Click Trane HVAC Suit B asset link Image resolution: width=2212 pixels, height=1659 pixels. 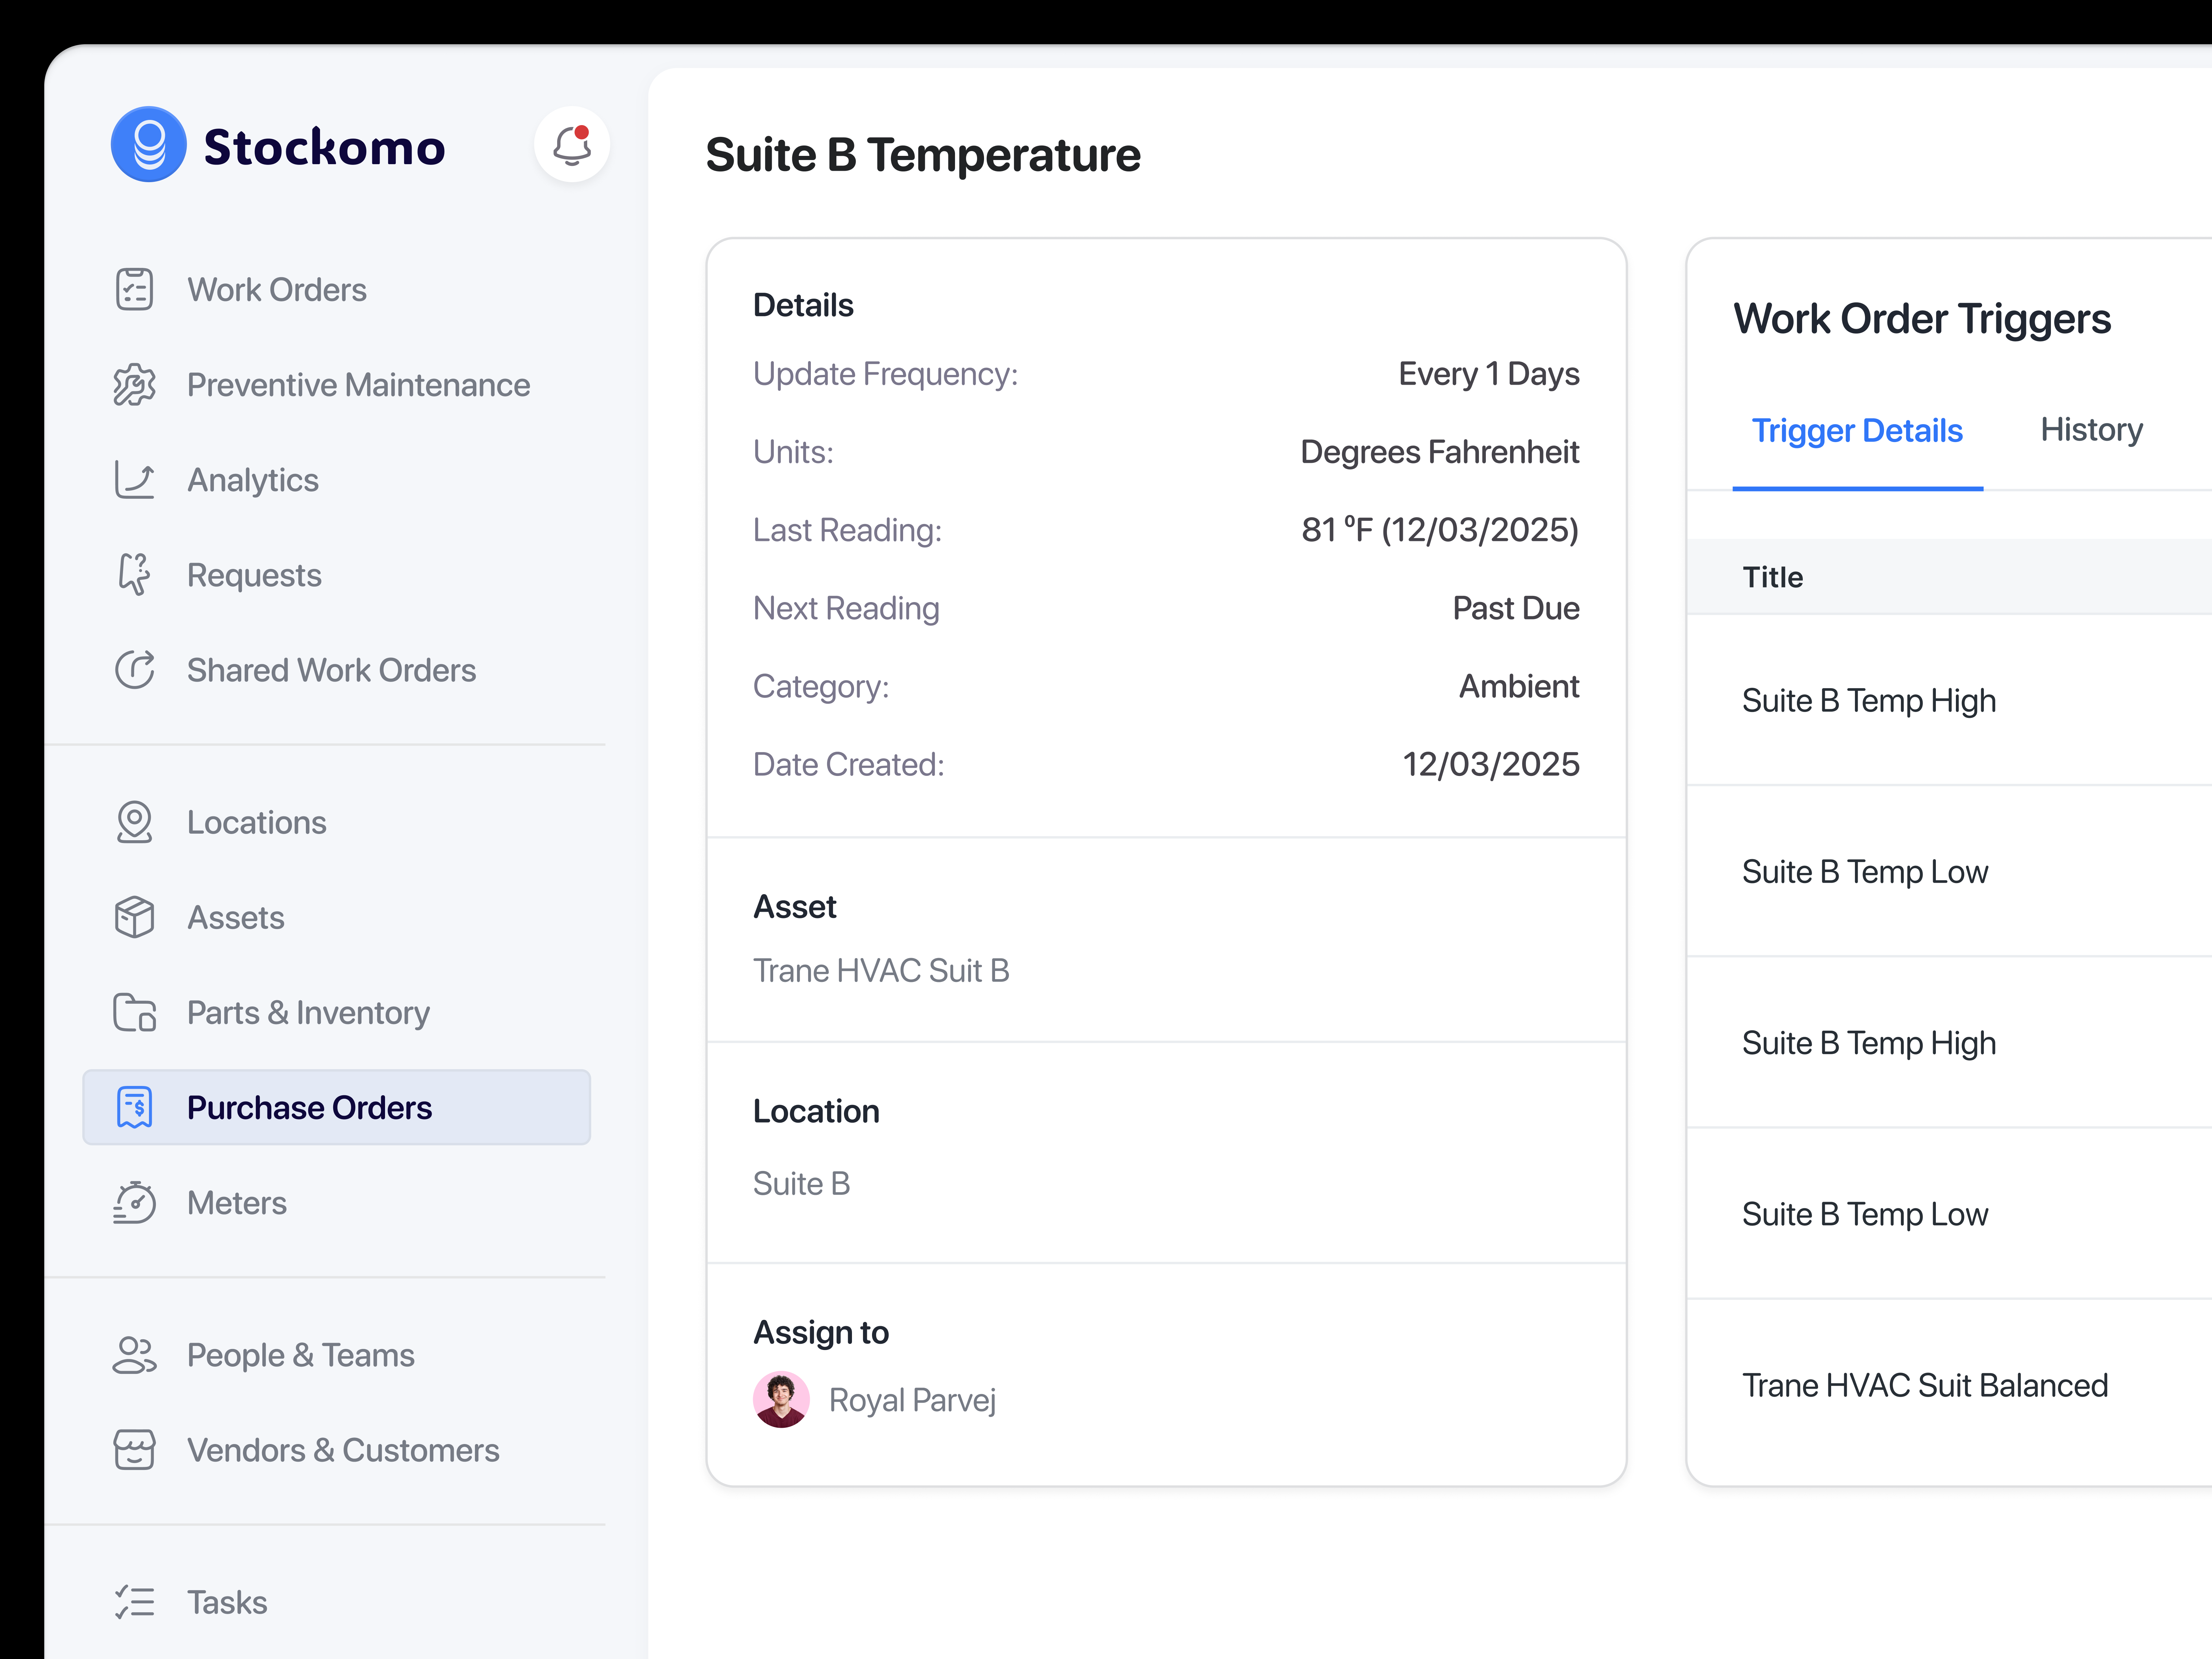tap(881, 970)
